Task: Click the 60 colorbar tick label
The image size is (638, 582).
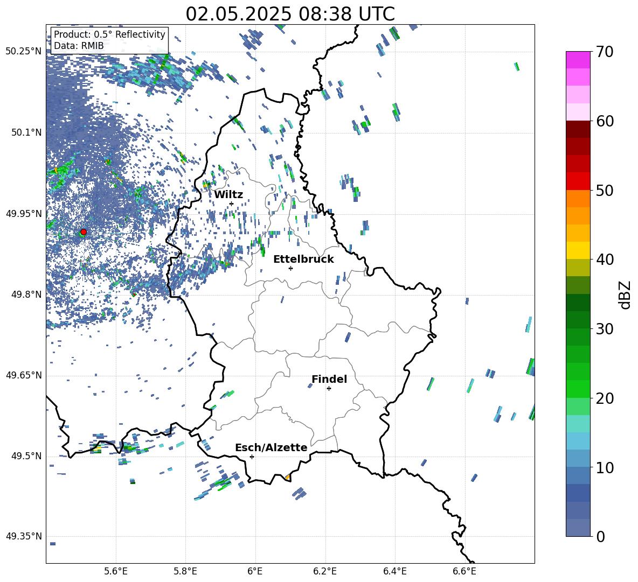Action: point(604,121)
